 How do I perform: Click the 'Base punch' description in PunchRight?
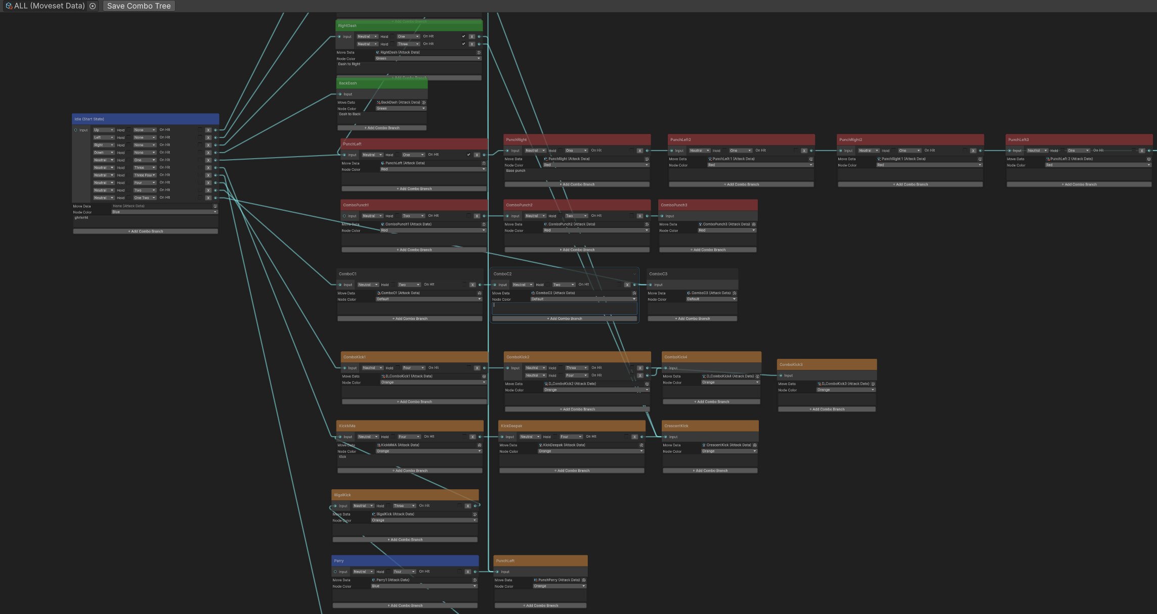coord(577,174)
